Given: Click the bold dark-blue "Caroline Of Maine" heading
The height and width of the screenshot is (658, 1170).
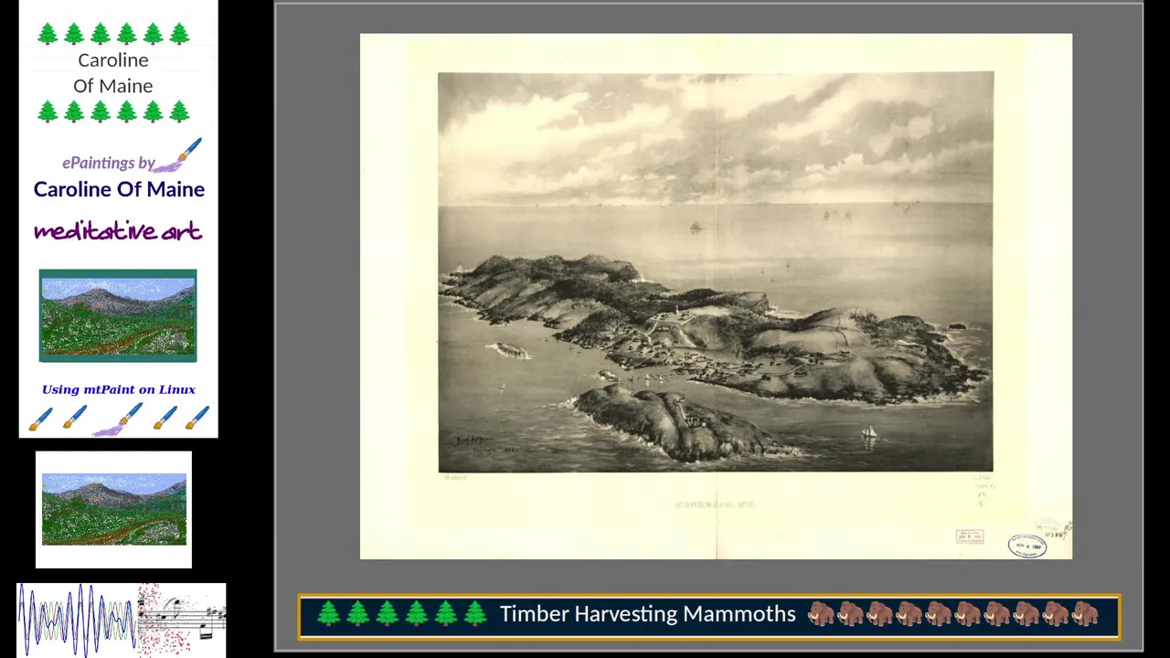Looking at the screenshot, I should (119, 189).
